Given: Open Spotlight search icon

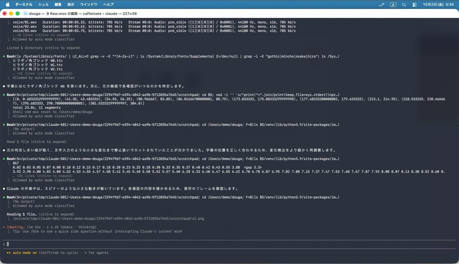Looking at the screenshot, I should coord(404,5).
